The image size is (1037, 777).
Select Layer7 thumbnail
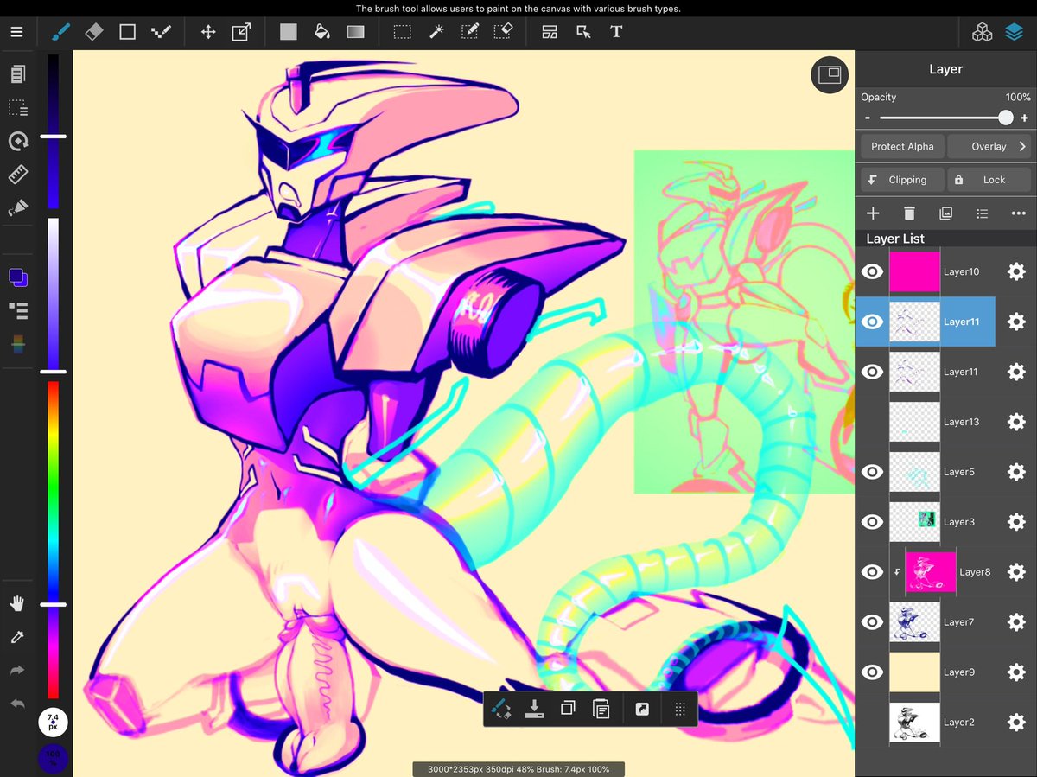point(914,622)
